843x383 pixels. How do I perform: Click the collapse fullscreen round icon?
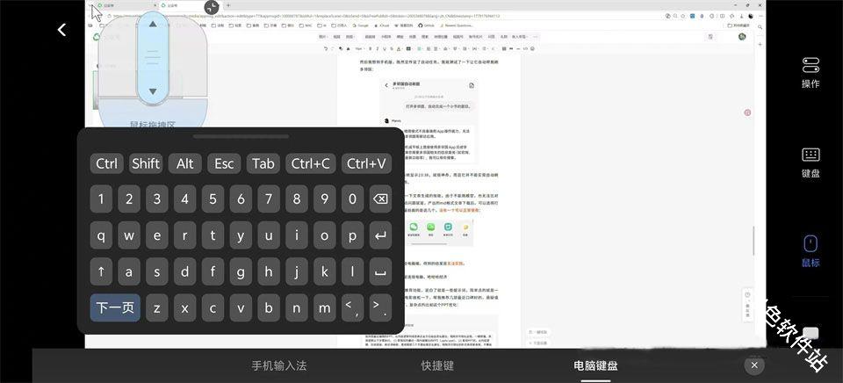[x=212, y=7]
